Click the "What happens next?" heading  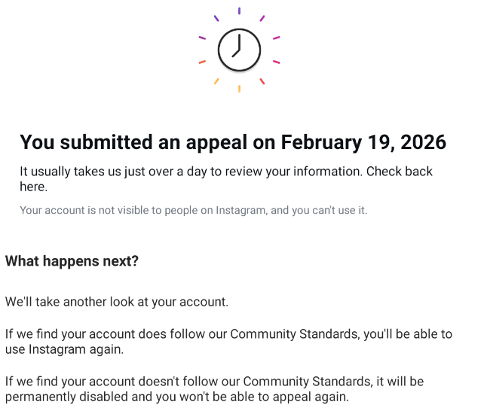[72, 261]
